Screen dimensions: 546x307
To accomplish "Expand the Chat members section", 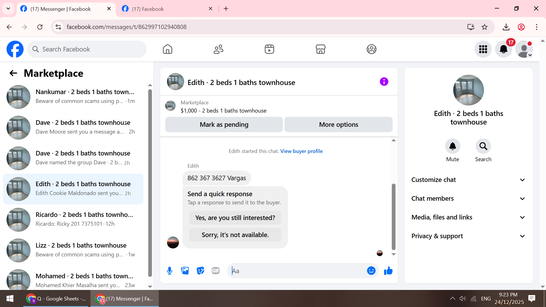I will tap(468, 199).
